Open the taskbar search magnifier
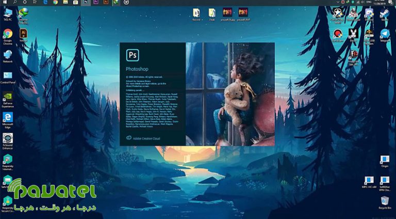This screenshot has height=219, width=396. click(x=14, y=2)
